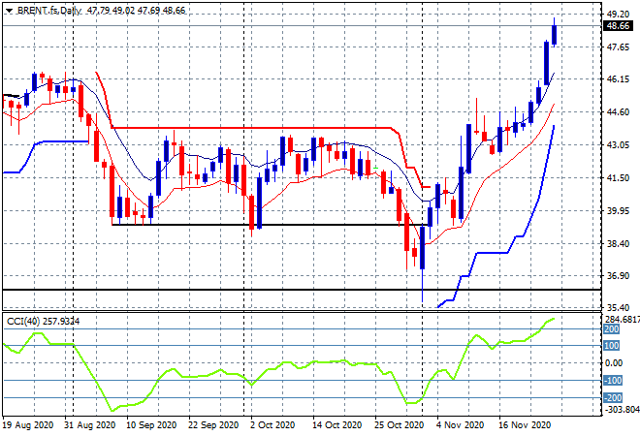Image resolution: width=640 pixels, height=436 pixels.
Task: Click the CCI top scale value 284.6817
Action: [x=623, y=319]
